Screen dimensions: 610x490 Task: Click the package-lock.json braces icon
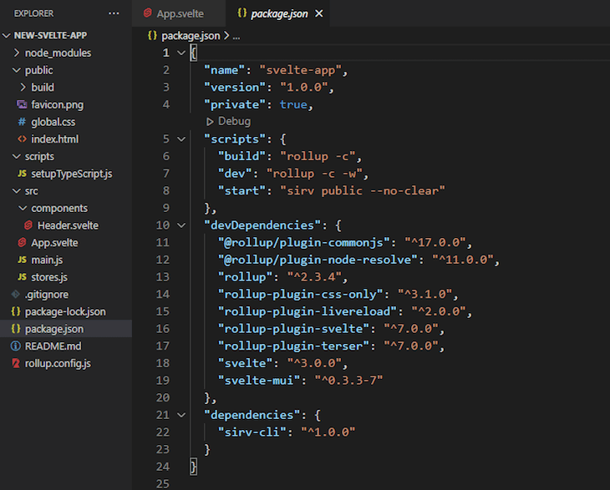point(16,311)
